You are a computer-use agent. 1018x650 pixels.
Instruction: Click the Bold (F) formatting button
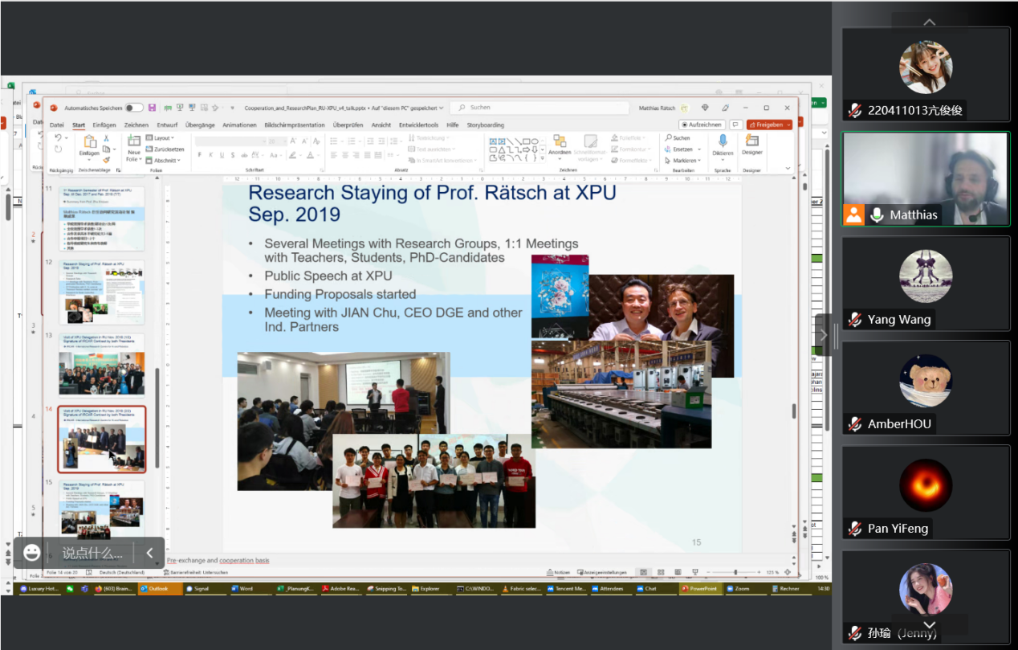click(x=200, y=155)
